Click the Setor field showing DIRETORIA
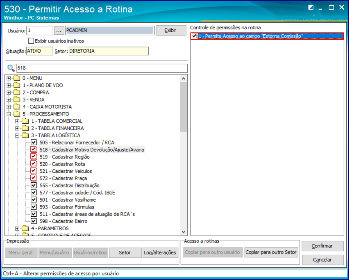 (x=109, y=51)
